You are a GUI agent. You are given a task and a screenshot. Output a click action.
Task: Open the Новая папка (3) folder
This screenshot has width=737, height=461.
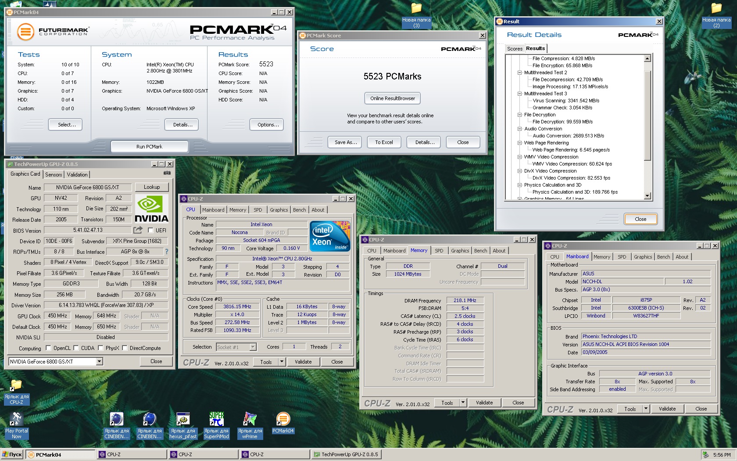(416, 15)
